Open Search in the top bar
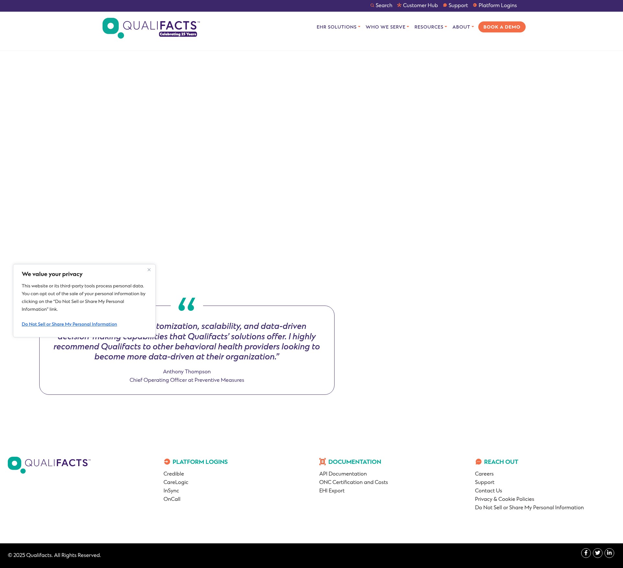The image size is (623, 568). 384,6
